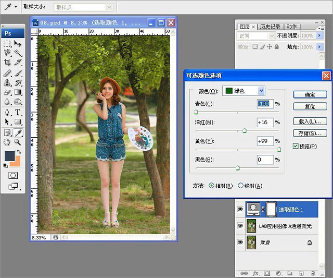Click the 复位 reset button

310,106
